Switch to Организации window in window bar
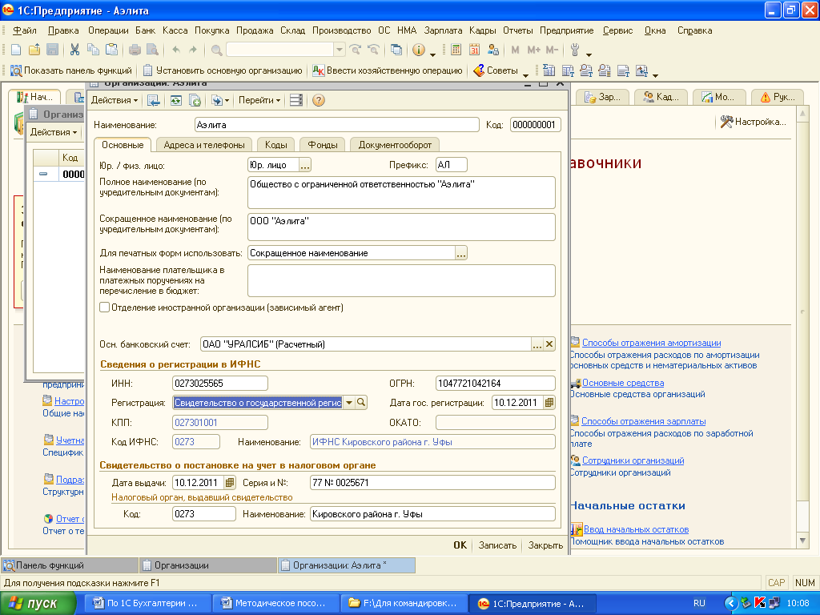Viewport: 820px width, 615px height. point(208,565)
